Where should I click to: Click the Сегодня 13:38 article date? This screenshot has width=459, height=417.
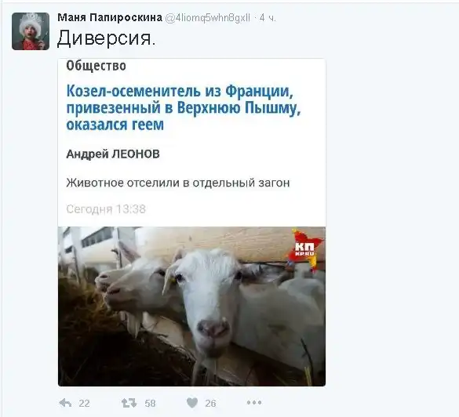point(106,209)
